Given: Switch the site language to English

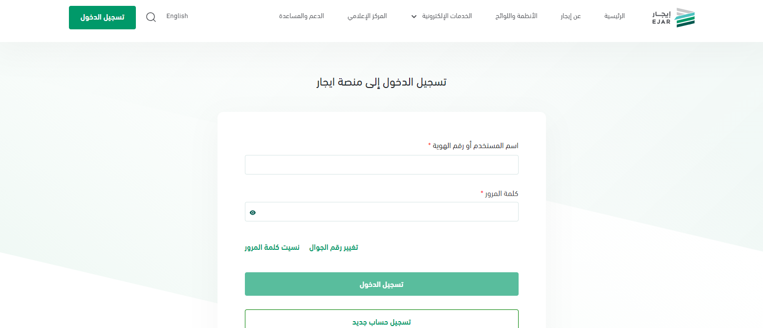Looking at the screenshot, I should click(177, 16).
